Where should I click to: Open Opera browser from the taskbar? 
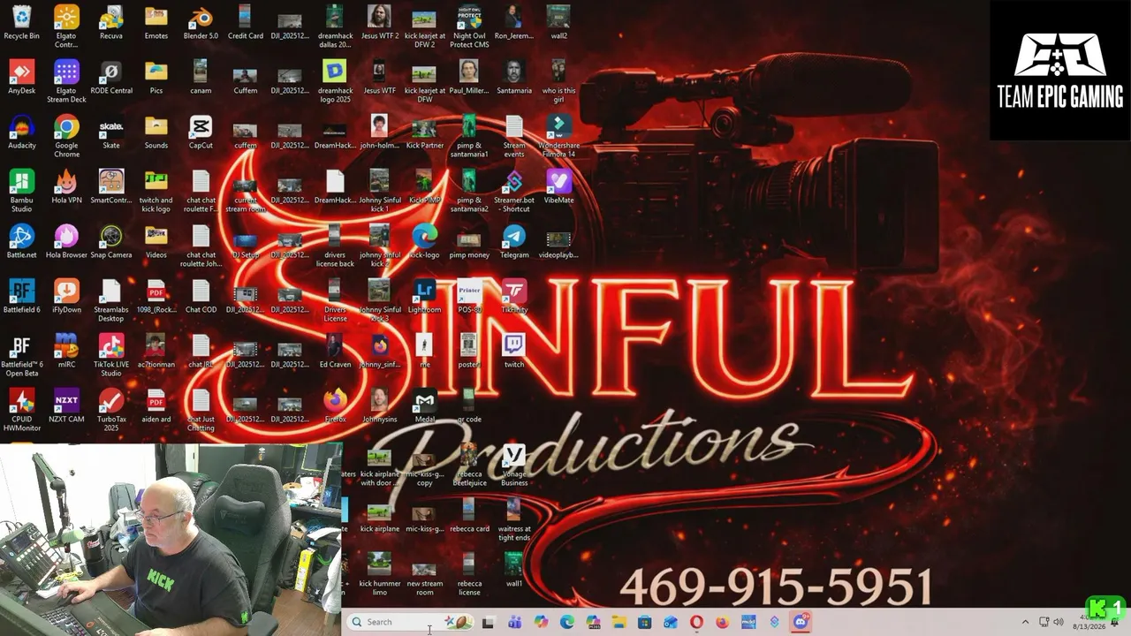[696, 622]
